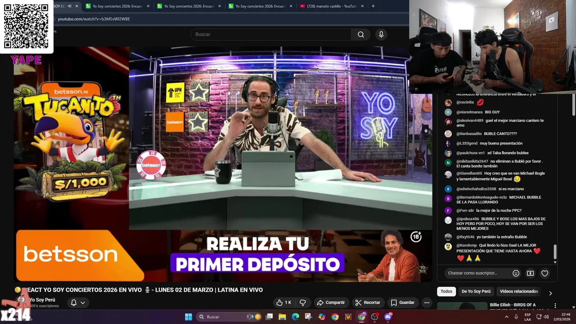Open Windows Start menu
Screen dimensions: 576x324
click(189, 317)
